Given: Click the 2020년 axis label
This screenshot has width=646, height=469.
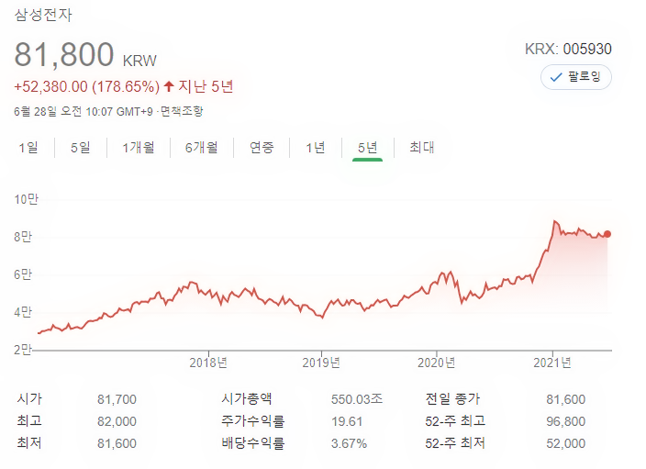Looking at the screenshot, I should [x=436, y=363].
